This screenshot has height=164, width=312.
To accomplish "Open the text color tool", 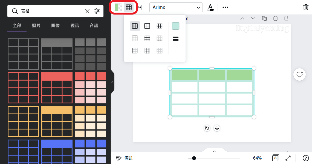I will pos(210,7).
